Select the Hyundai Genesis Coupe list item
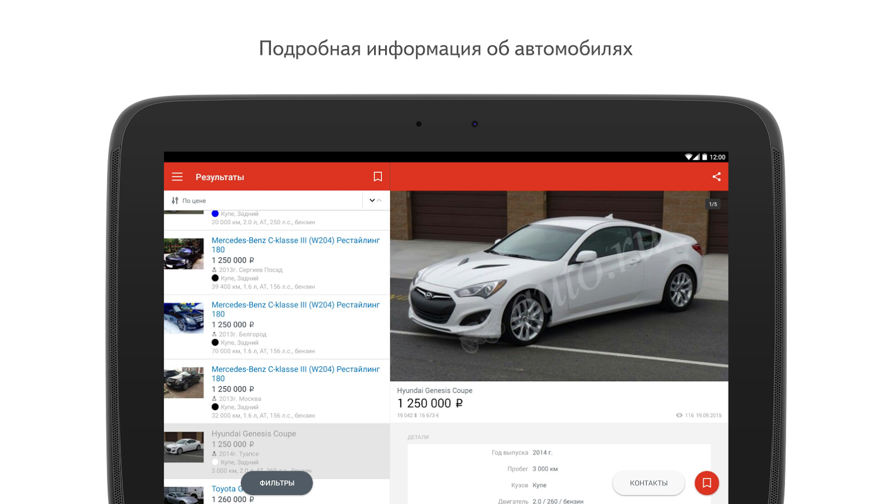 pos(277,451)
